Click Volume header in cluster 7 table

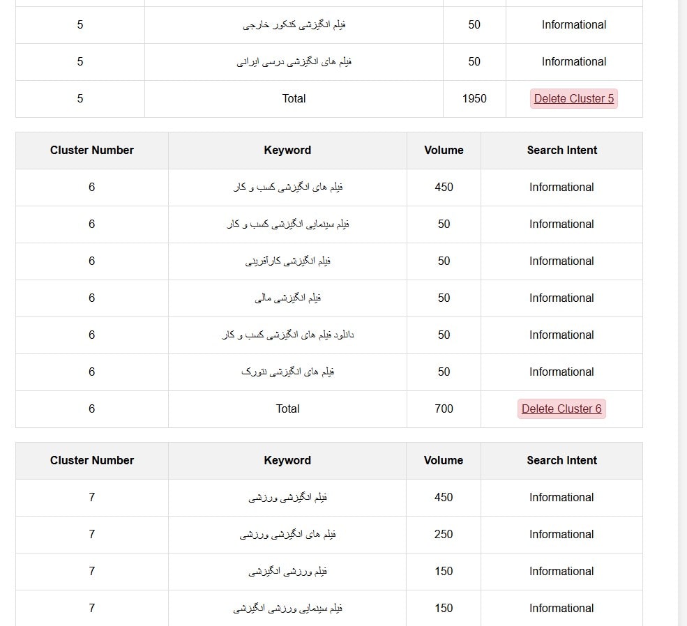pos(444,460)
